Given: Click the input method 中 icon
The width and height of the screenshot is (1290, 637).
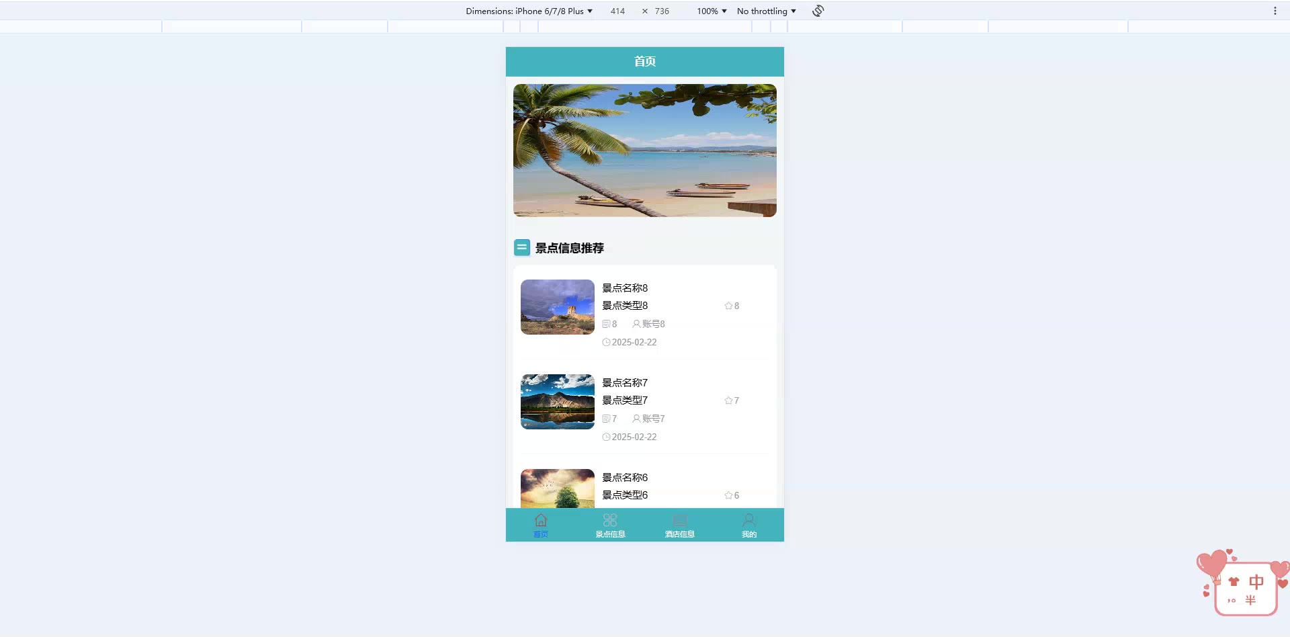Looking at the screenshot, I should point(1256,581).
